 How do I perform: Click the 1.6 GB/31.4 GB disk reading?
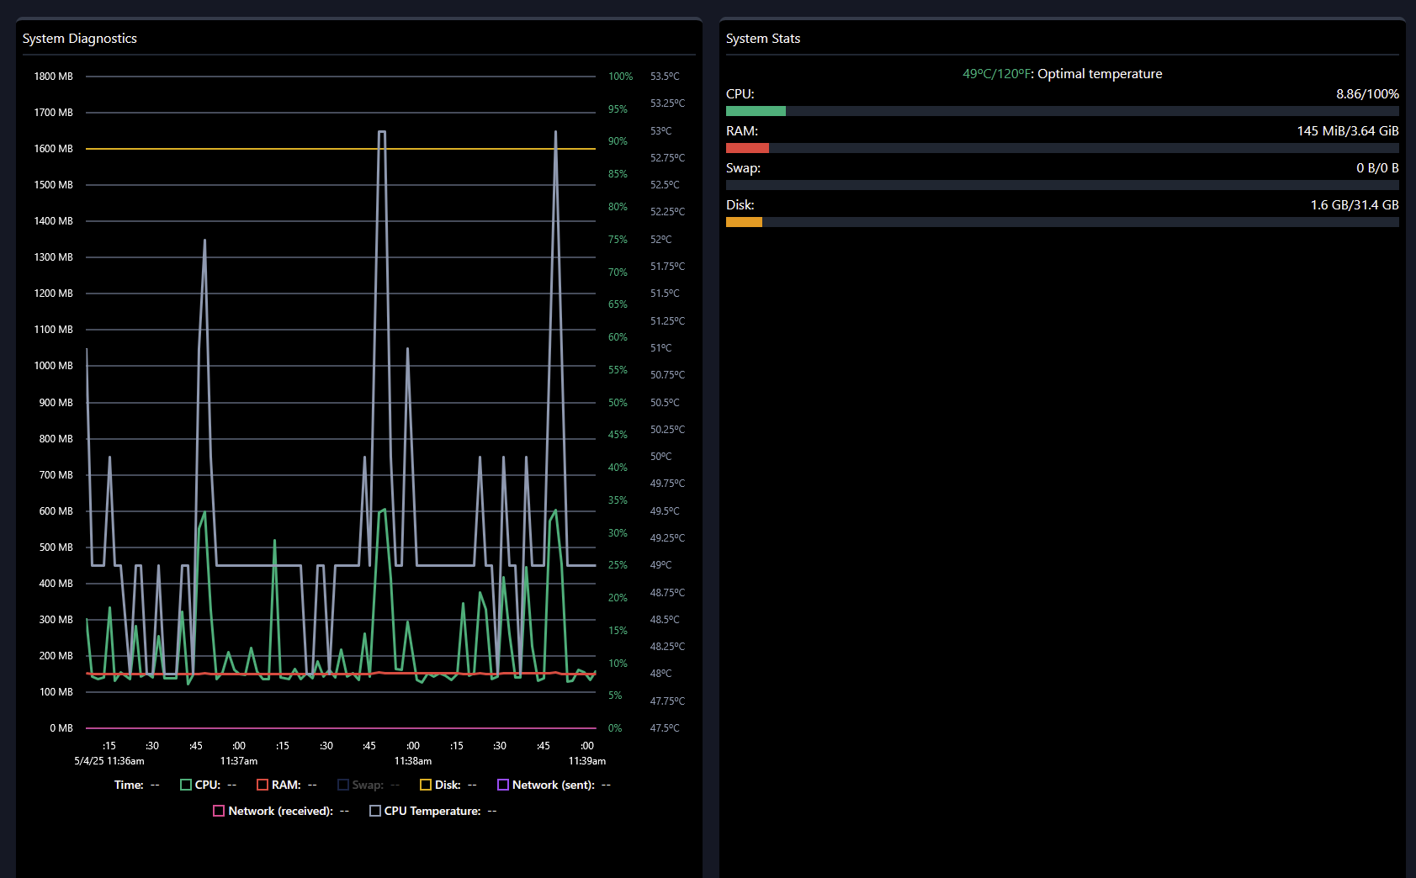pos(1354,205)
